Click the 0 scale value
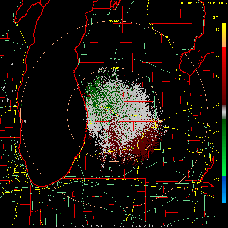Screen dimensions: 228x228 click(219, 114)
